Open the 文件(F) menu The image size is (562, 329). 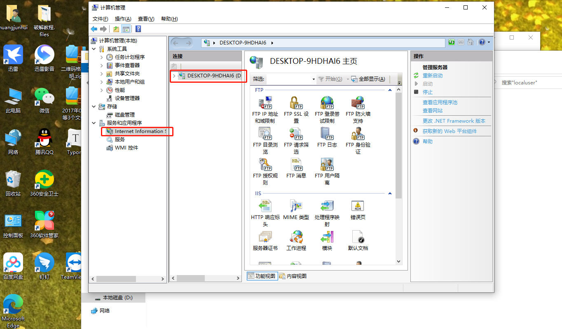click(x=100, y=19)
